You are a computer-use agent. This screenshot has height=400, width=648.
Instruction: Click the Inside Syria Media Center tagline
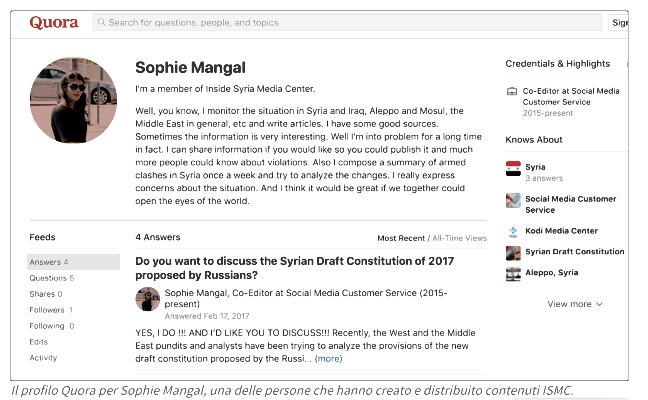pos(225,89)
